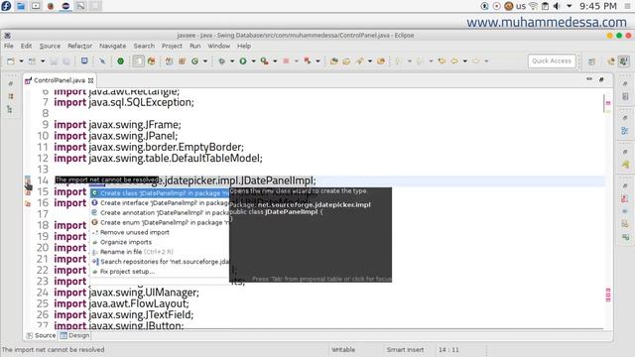Screen dimensions: 635x357
Task: Click the Debug bug icon in toolbar
Action: pyautogui.click(x=222, y=61)
